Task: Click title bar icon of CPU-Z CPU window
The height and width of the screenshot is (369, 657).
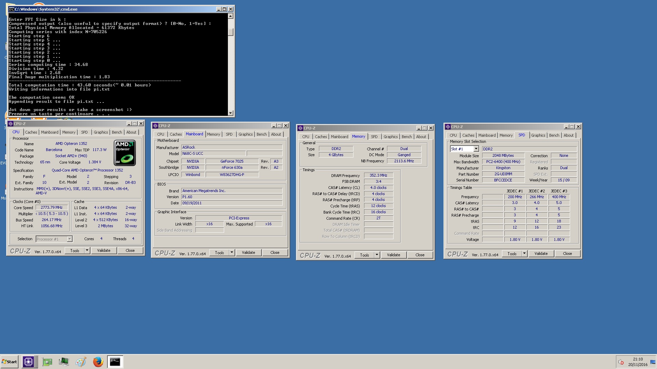Action: pyautogui.click(x=11, y=124)
